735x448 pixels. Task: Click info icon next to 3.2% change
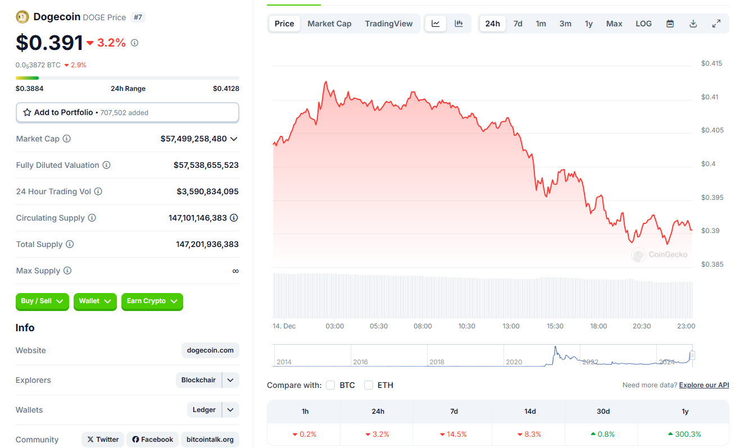point(134,43)
